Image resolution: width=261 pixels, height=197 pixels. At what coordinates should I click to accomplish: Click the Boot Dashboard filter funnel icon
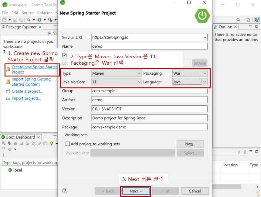point(4,149)
